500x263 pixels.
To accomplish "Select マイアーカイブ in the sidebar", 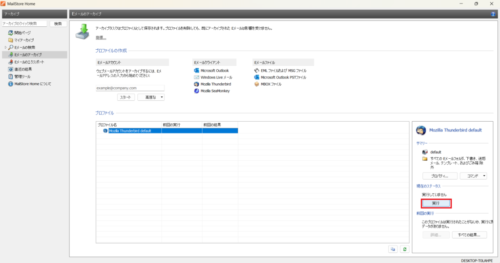I will point(24,40).
